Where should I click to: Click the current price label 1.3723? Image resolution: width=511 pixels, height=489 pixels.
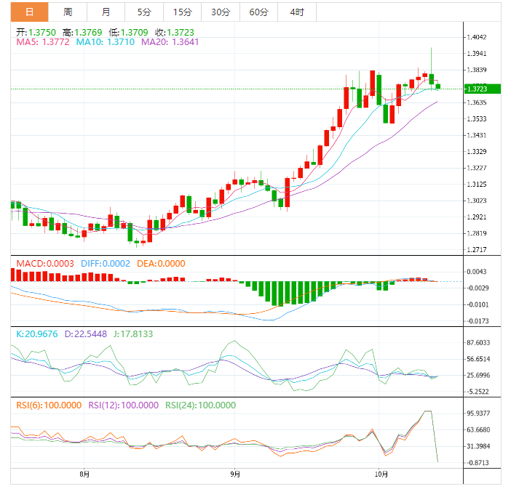pyautogui.click(x=483, y=89)
